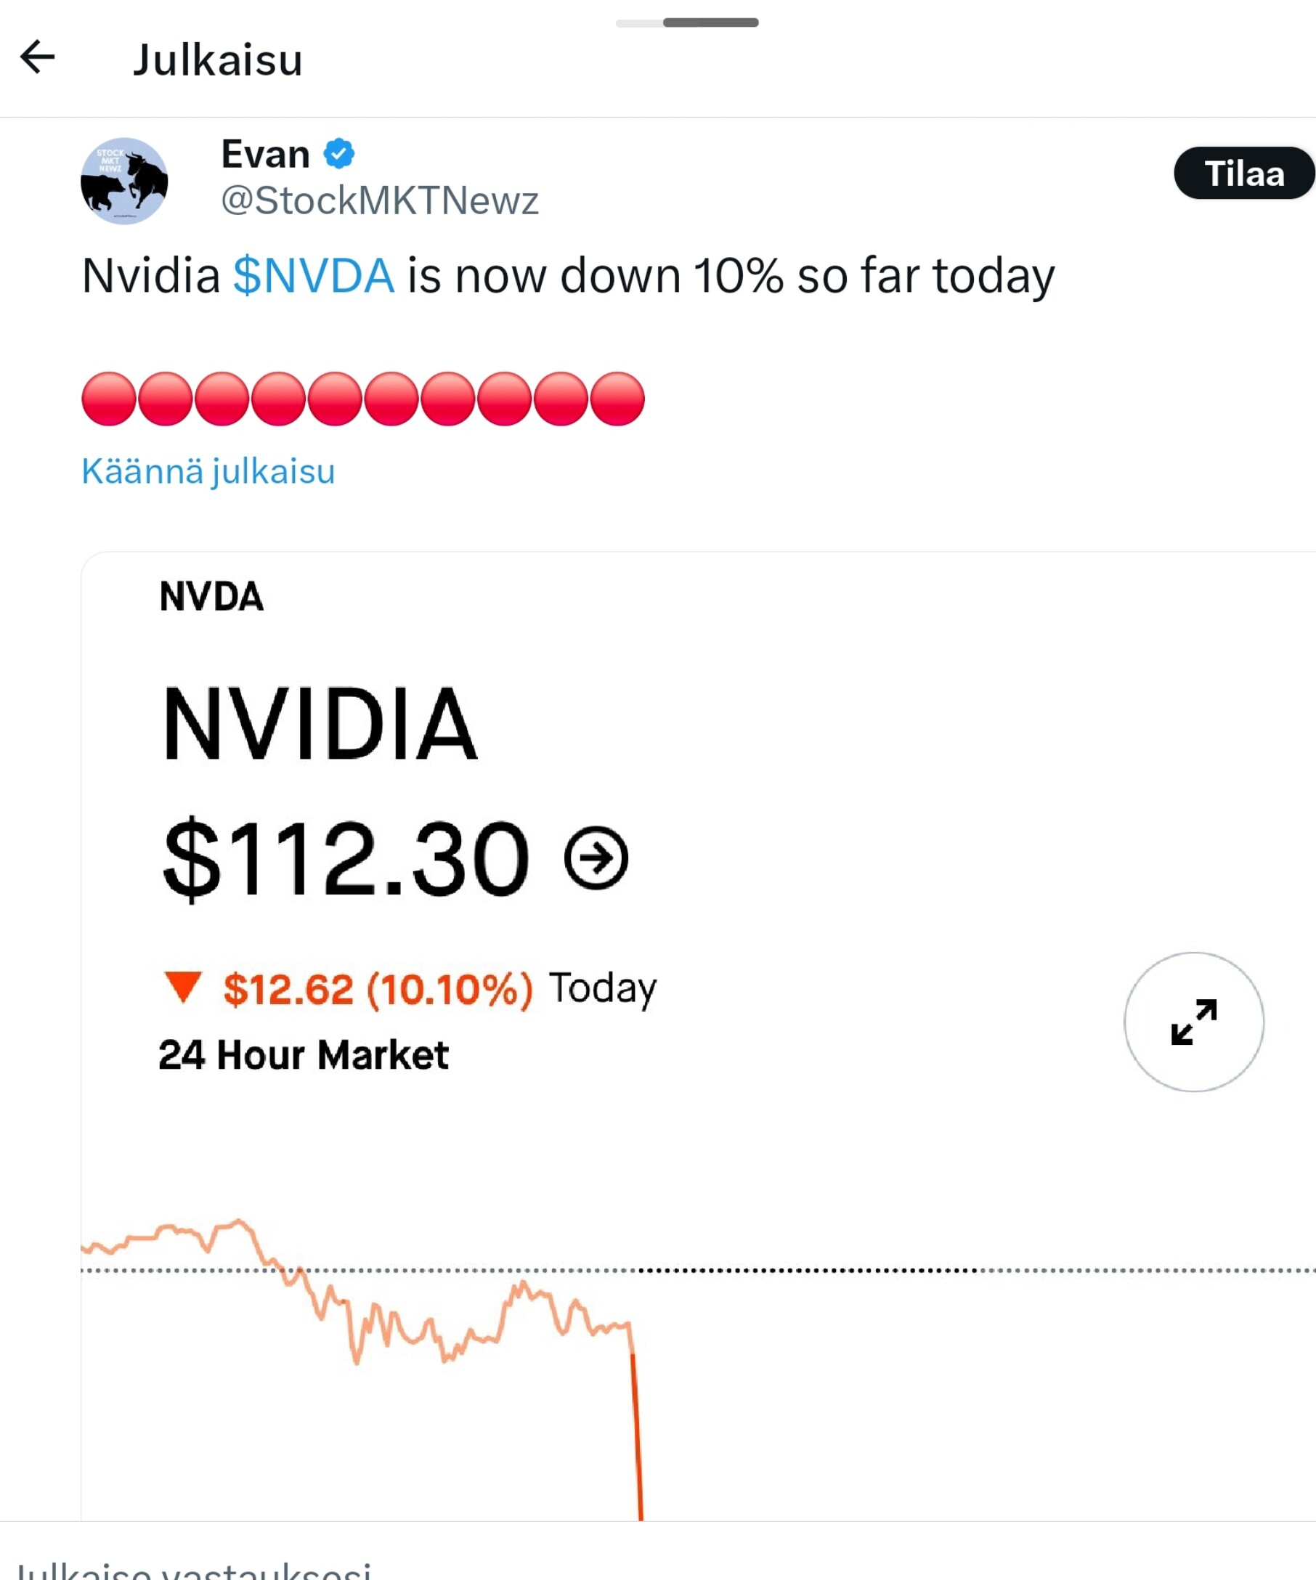The width and height of the screenshot is (1316, 1580).
Task: Tap the first red circle emoji
Action: pos(109,399)
